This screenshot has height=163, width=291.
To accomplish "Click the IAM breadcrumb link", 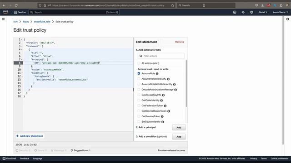I will point(15,22).
